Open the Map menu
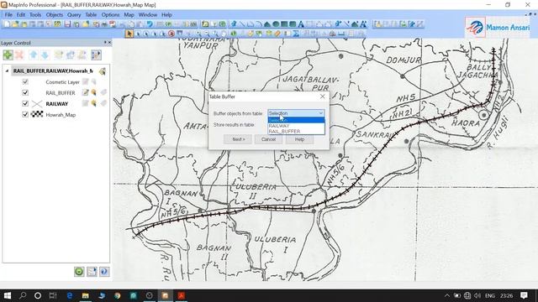The height and width of the screenshot is (302, 538). [129, 15]
